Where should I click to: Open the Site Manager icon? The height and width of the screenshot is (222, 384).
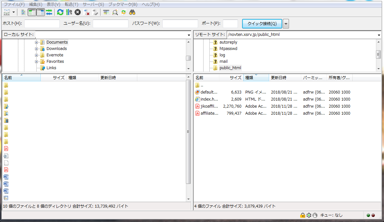[6, 12]
